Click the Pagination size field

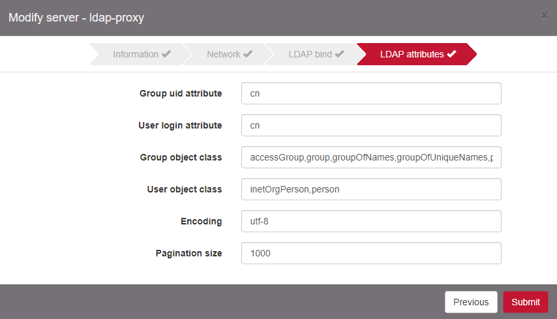click(370, 253)
